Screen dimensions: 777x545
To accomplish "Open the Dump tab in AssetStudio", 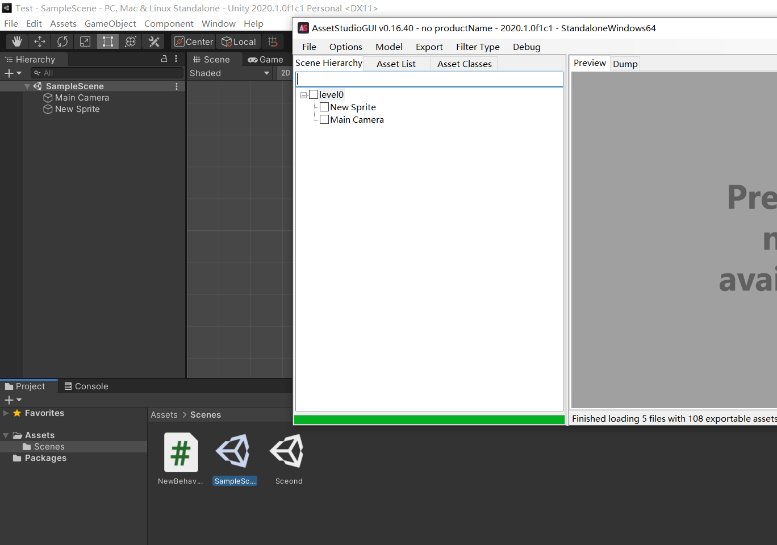I will pos(625,64).
